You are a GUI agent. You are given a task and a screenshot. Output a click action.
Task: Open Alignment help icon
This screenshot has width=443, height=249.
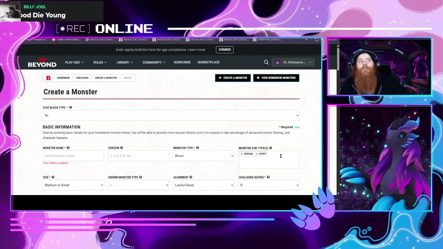click(191, 177)
